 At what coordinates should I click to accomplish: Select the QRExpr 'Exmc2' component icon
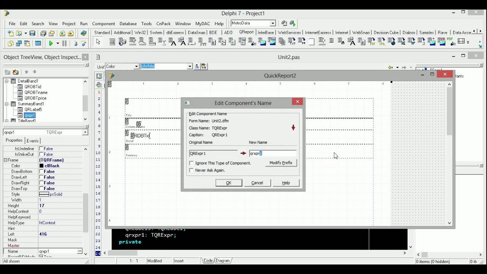(192, 42)
